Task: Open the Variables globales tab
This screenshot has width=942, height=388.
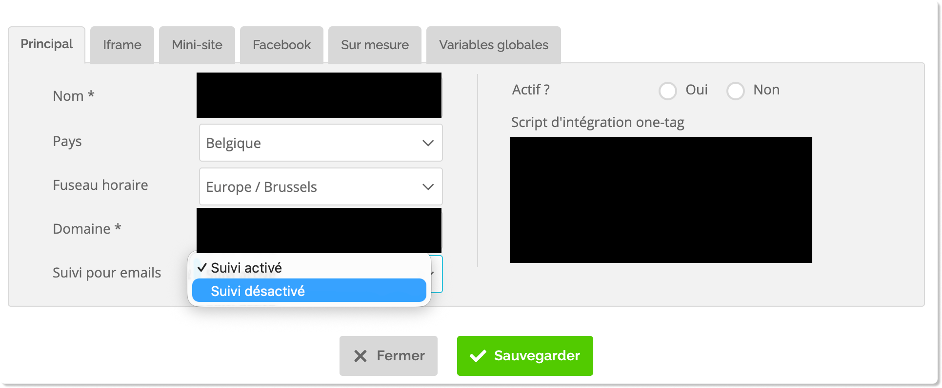Action: [x=494, y=45]
